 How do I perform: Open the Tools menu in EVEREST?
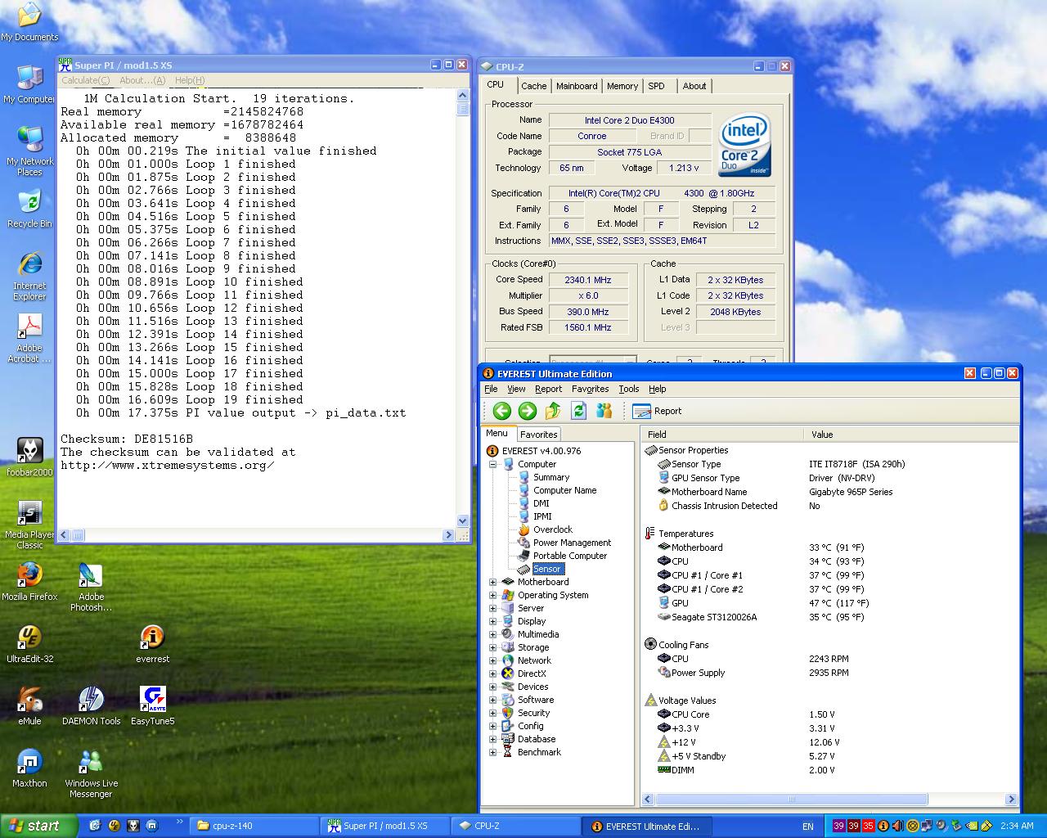629,389
